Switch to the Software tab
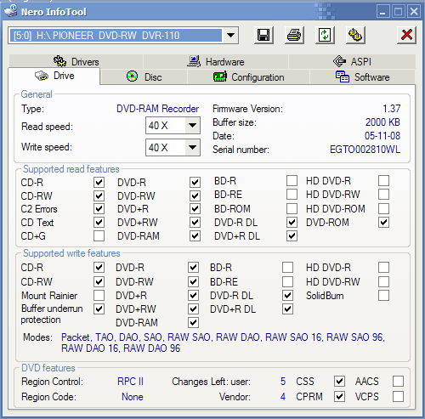425x419 pixels. point(363,76)
